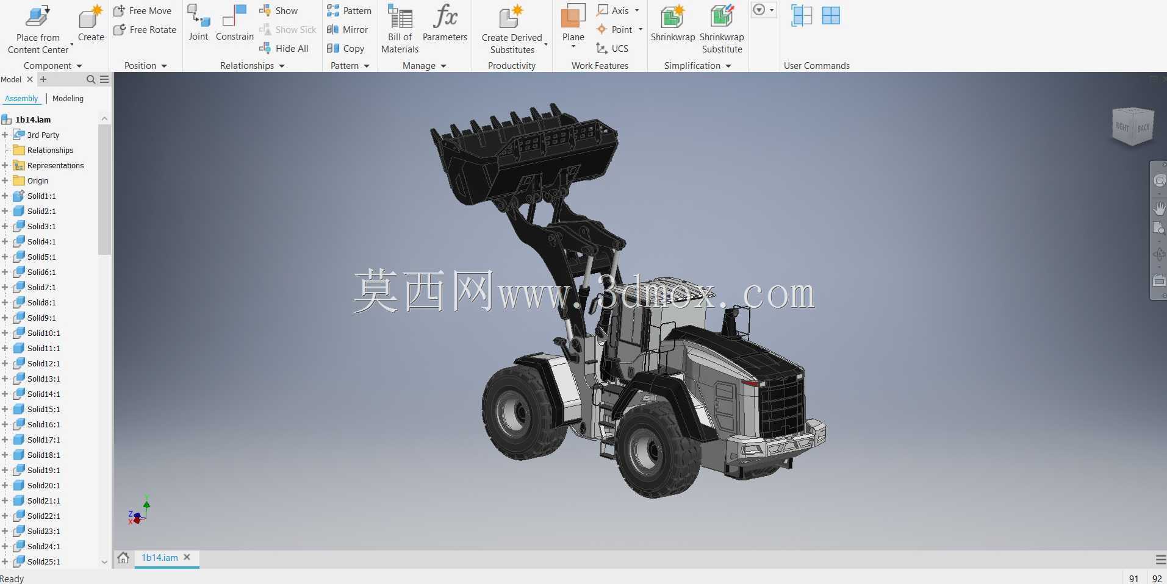Close the 1b14.iam document tab
The width and height of the screenshot is (1167, 584).
coord(187,557)
